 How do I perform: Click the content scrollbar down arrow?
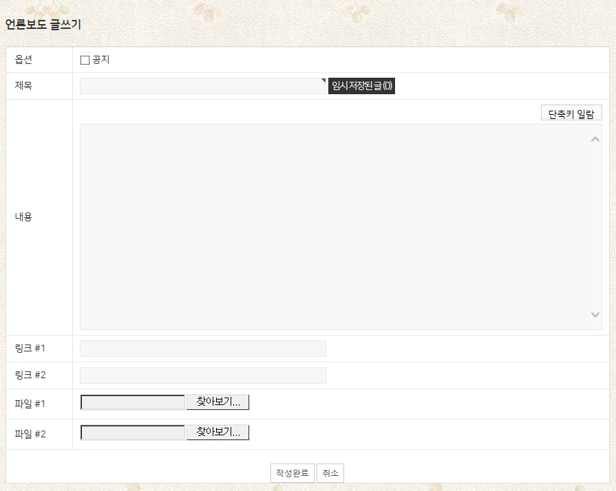coord(595,314)
